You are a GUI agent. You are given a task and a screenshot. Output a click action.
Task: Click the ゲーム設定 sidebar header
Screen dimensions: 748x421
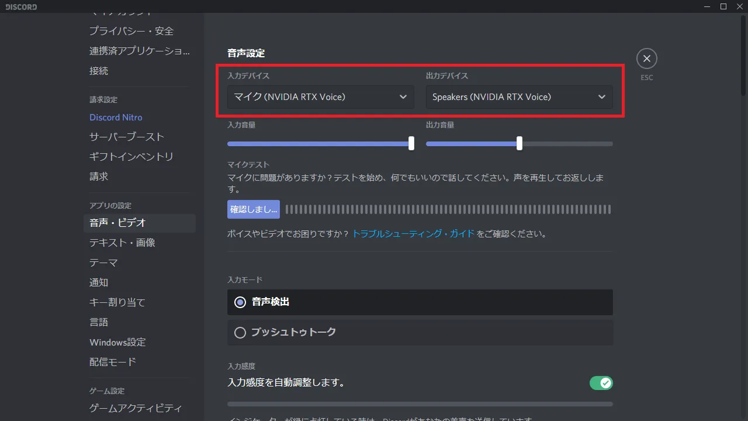[107, 391]
